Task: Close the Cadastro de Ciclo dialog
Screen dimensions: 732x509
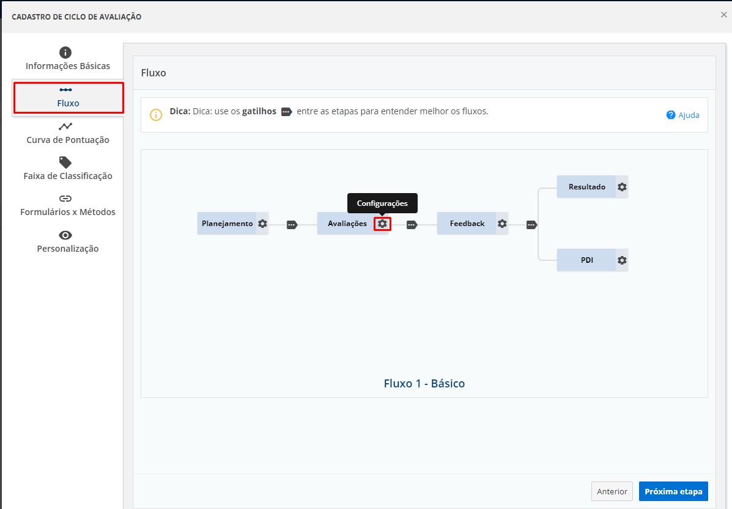Action: click(x=723, y=15)
